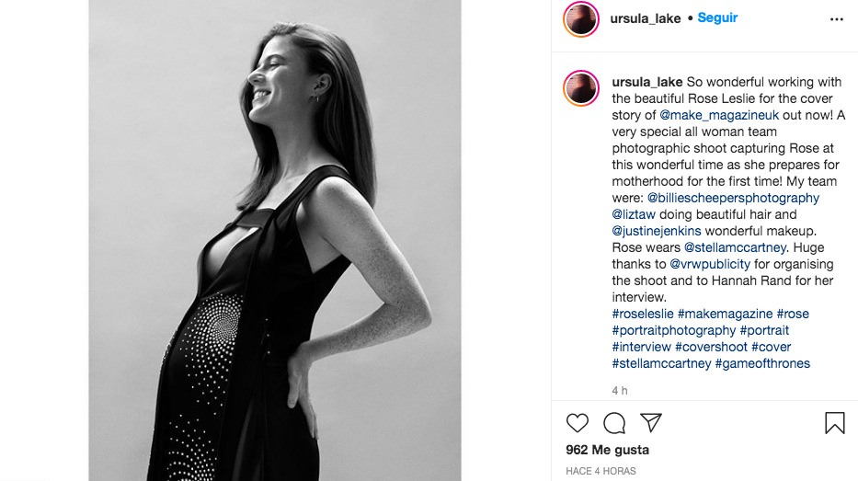Open @justinejenkins mention link
Viewport: 858px width, 481px height.
[656, 231]
